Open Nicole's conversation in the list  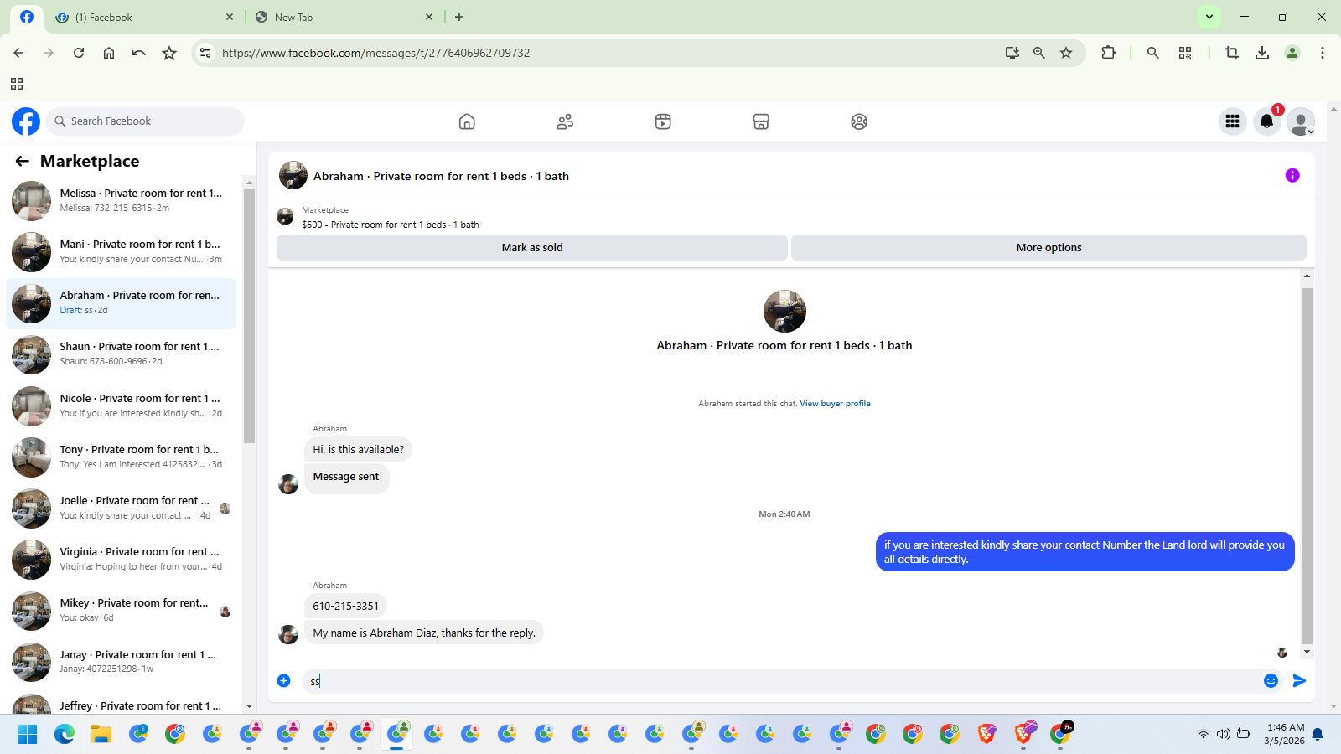[122, 406]
